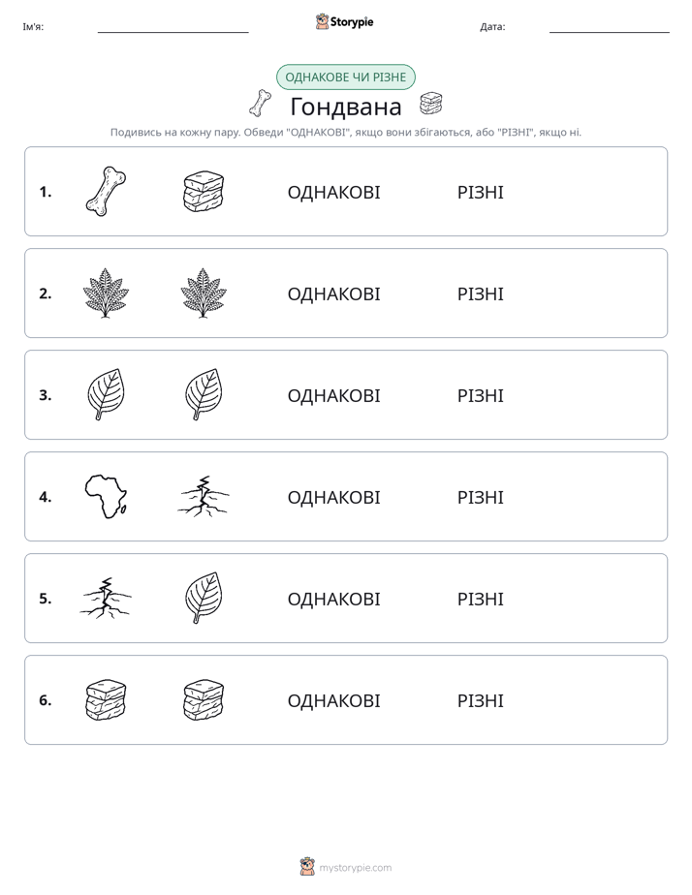Click the stacked rocks icon in row 1

pos(204,191)
